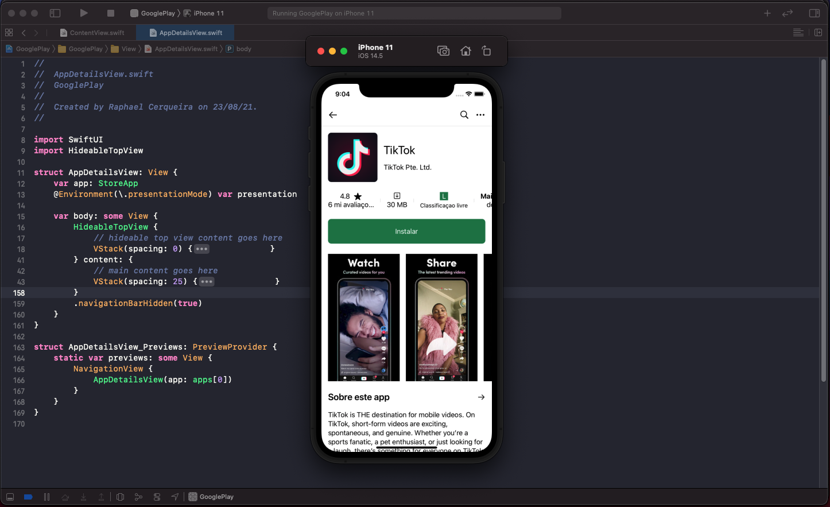Open the Debug Memory Graph icon
830x507 pixels.
coord(138,497)
